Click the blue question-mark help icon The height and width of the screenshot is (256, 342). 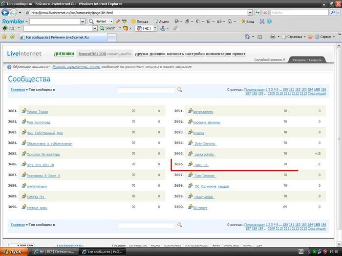tap(269, 21)
